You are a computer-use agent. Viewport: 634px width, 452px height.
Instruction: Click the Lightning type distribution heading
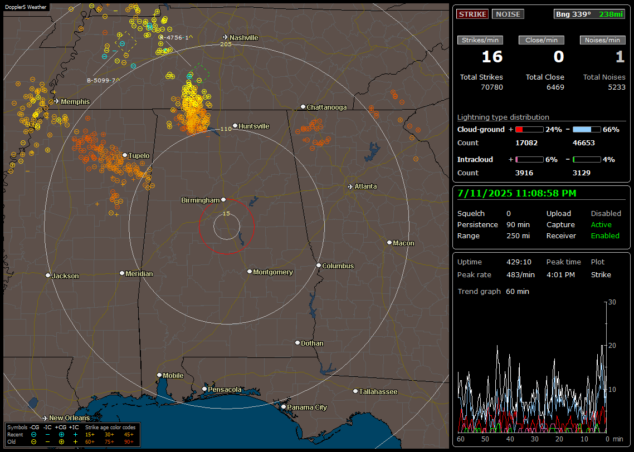[x=503, y=117]
